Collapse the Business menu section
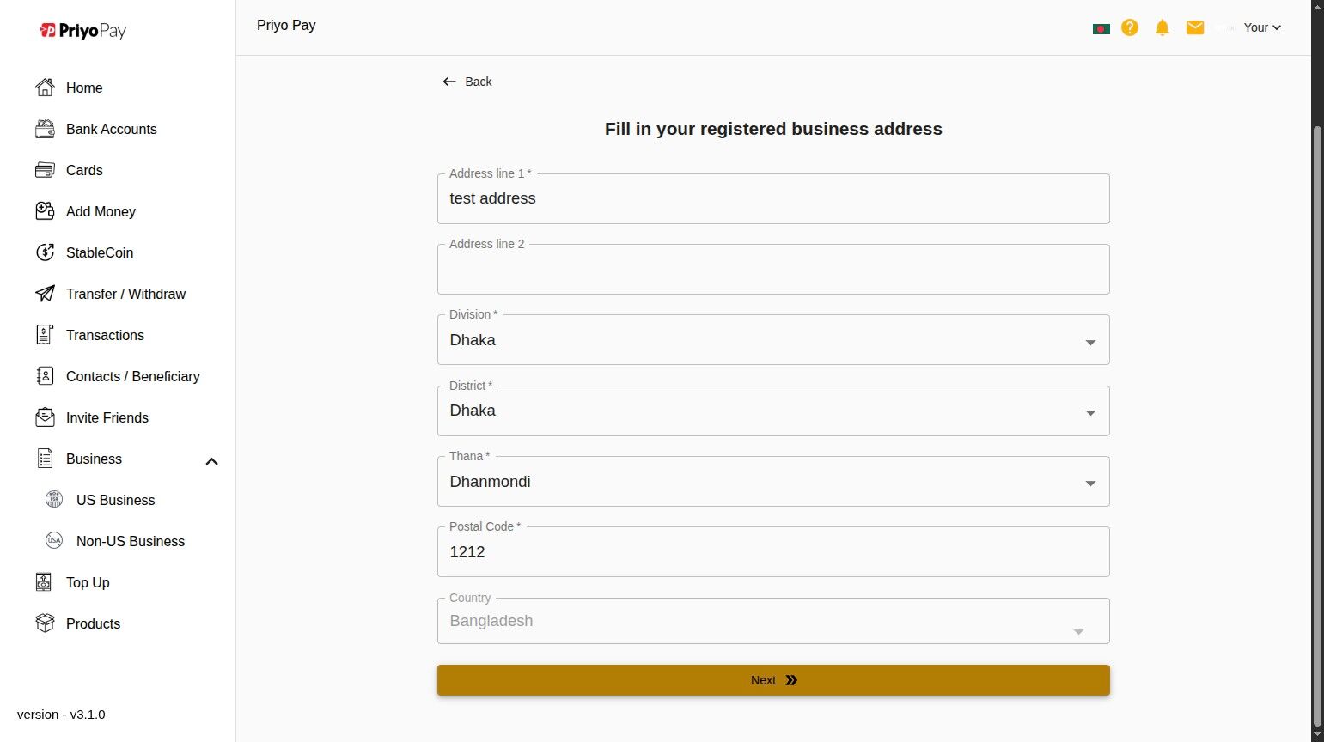The height and width of the screenshot is (742, 1324). 211,461
